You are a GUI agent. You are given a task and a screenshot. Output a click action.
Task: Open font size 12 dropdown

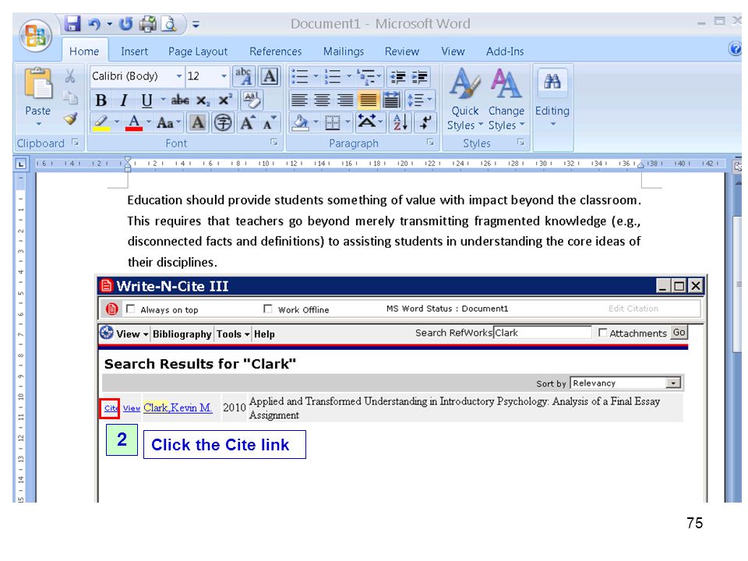pos(224,76)
